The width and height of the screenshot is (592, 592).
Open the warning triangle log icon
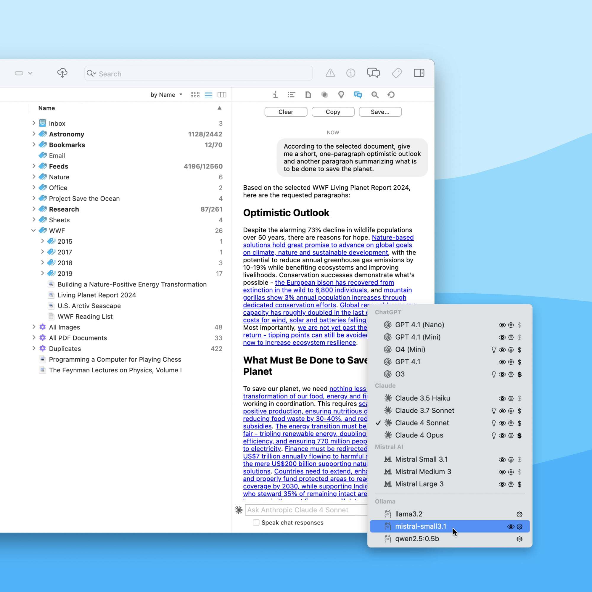coord(330,73)
